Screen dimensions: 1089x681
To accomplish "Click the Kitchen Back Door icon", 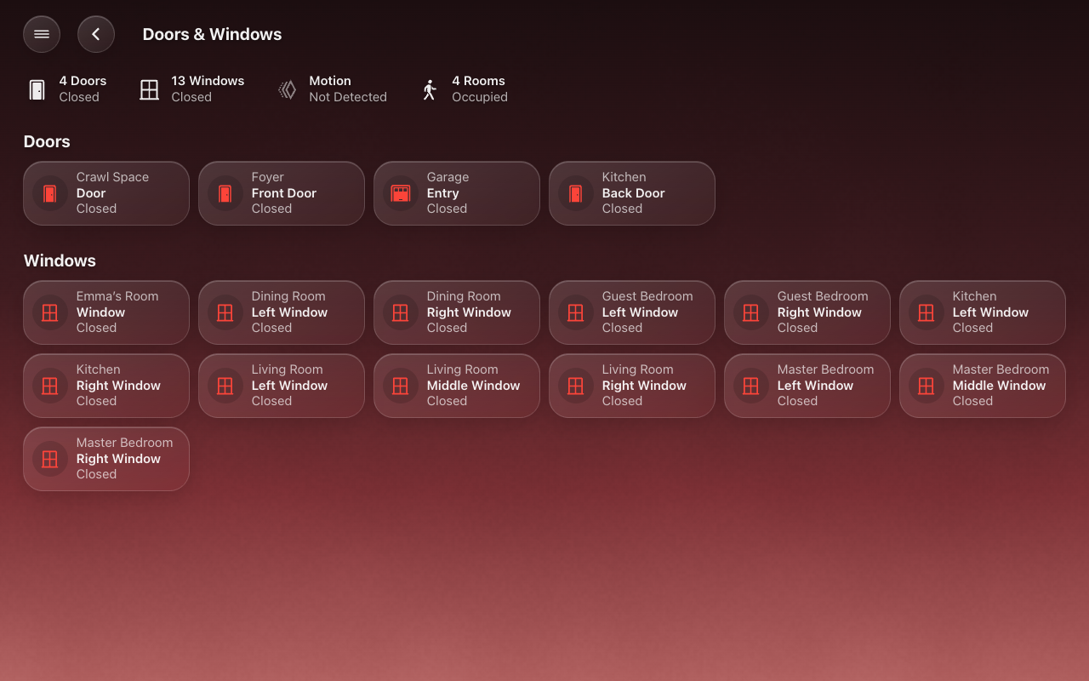I will [x=576, y=193].
